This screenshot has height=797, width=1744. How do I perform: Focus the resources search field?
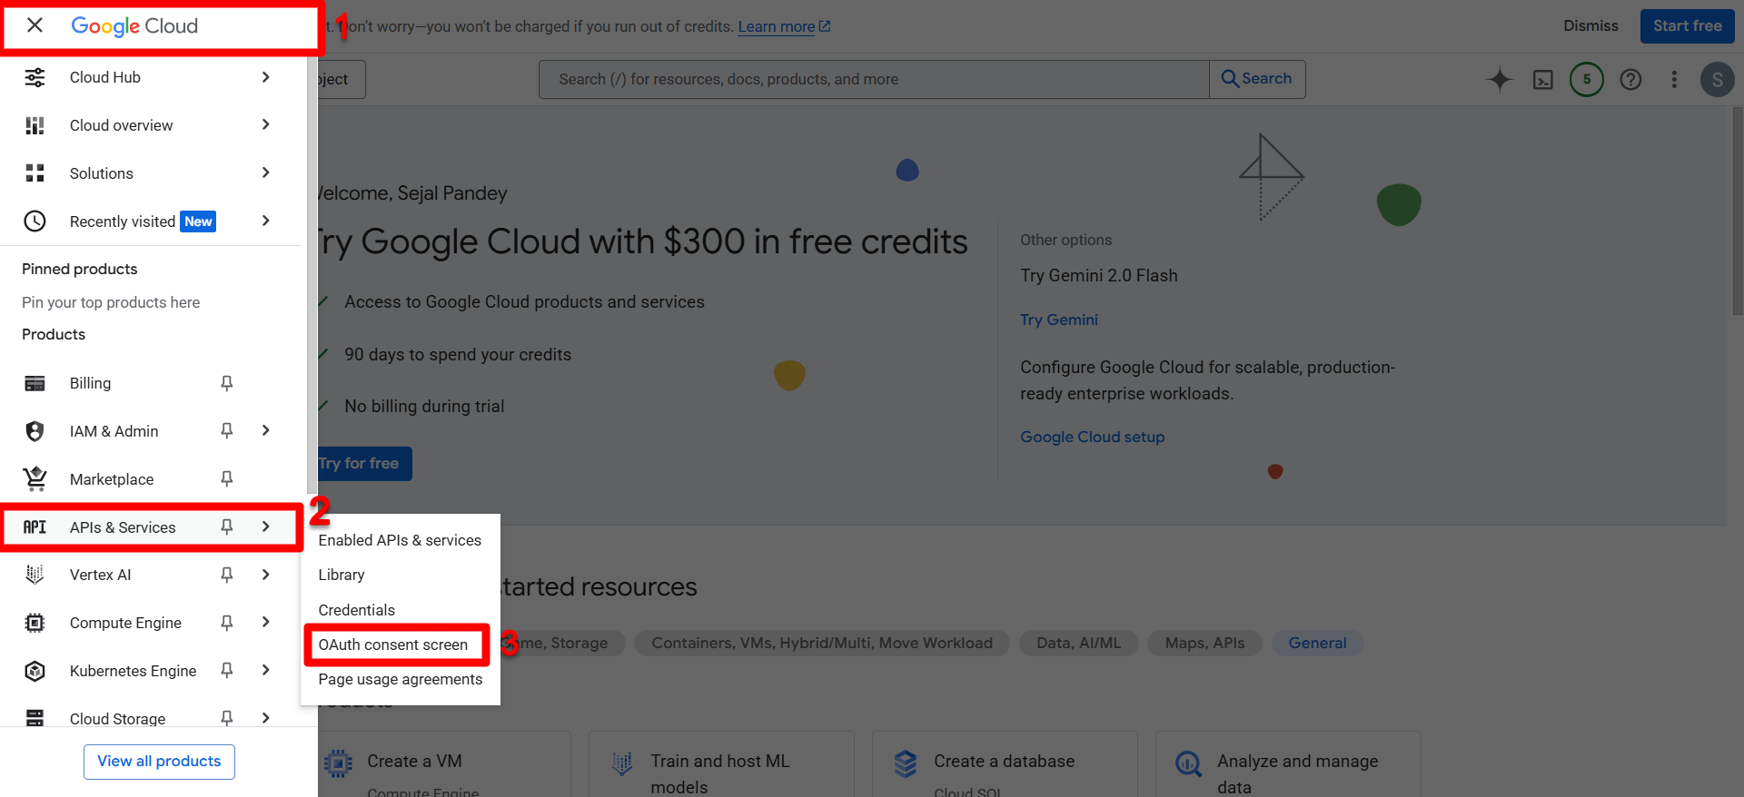(x=874, y=79)
